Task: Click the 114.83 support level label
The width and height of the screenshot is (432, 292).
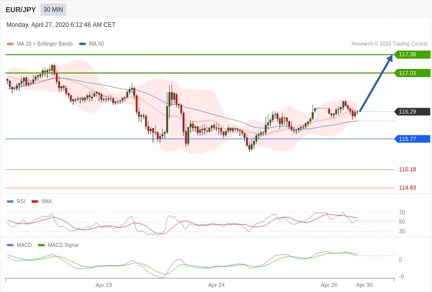Action: pyautogui.click(x=408, y=188)
